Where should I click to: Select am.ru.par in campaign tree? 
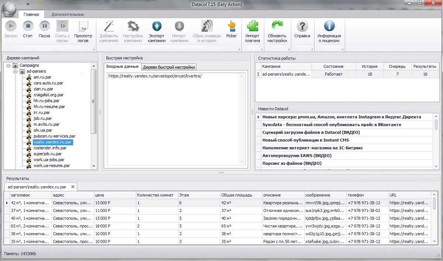pyautogui.click(x=42, y=77)
